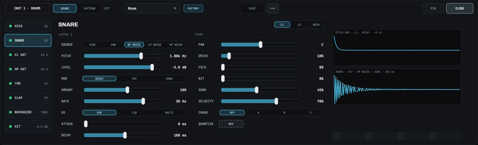Viewport: 478px width, 145px height.
Task: Switch to the SOUND tab
Action: pyautogui.click(x=65, y=8)
